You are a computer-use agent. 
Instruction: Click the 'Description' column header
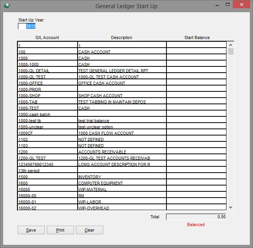(x=122, y=37)
